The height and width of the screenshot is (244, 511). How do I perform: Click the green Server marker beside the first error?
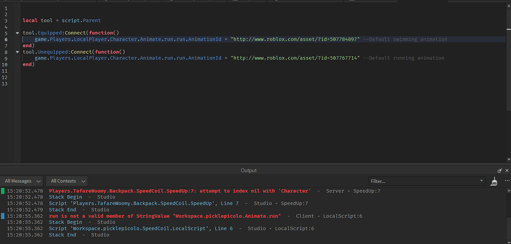[3, 191]
